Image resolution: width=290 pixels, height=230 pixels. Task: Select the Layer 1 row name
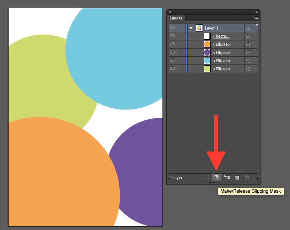click(x=211, y=28)
